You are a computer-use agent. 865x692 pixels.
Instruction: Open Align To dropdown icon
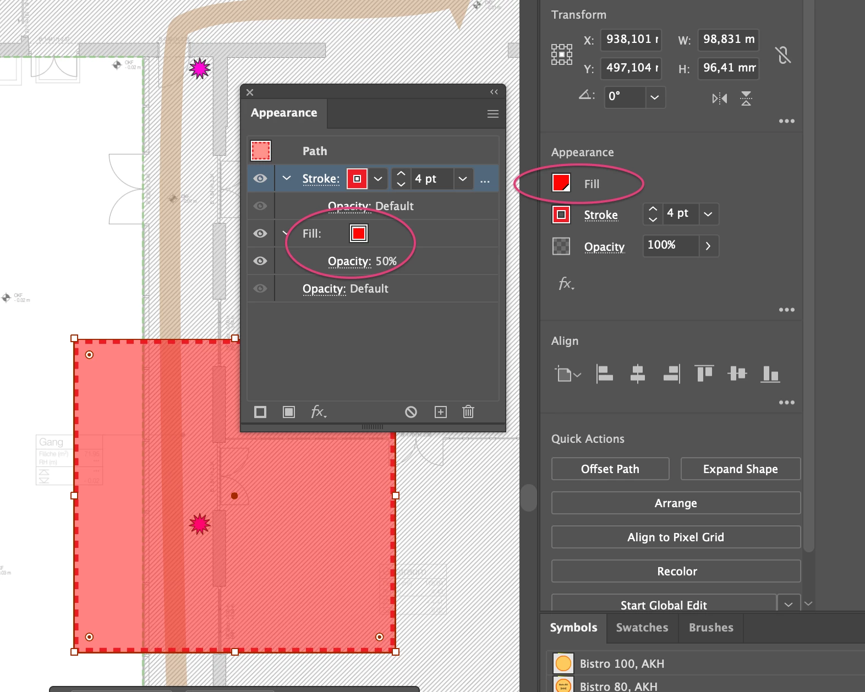pos(568,375)
